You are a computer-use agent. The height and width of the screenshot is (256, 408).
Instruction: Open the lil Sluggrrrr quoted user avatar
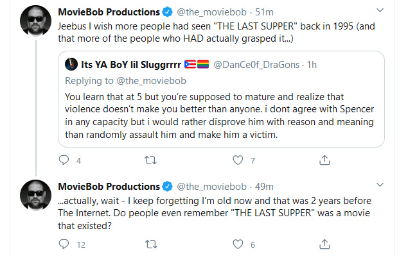pos(71,64)
